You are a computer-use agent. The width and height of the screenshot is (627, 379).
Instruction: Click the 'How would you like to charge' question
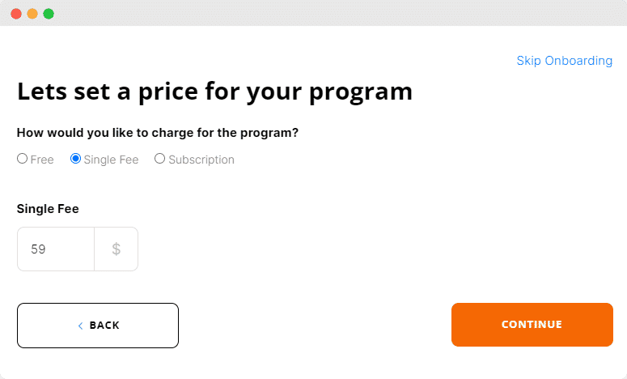click(x=158, y=133)
